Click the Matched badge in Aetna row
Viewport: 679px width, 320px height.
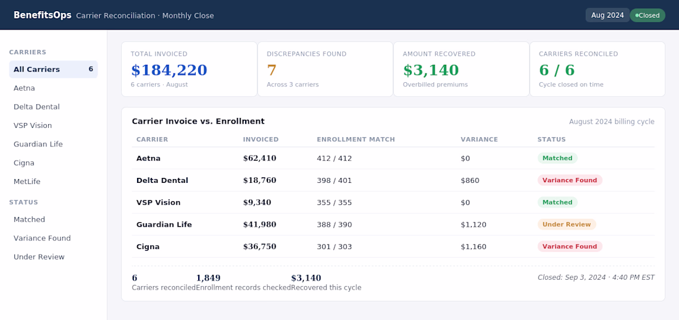[x=557, y=158]
